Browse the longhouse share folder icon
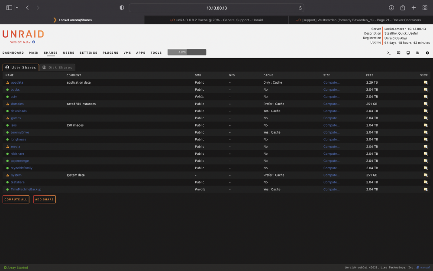The width and height of the screenshot is (433, 271). click(x=426, y=139)
